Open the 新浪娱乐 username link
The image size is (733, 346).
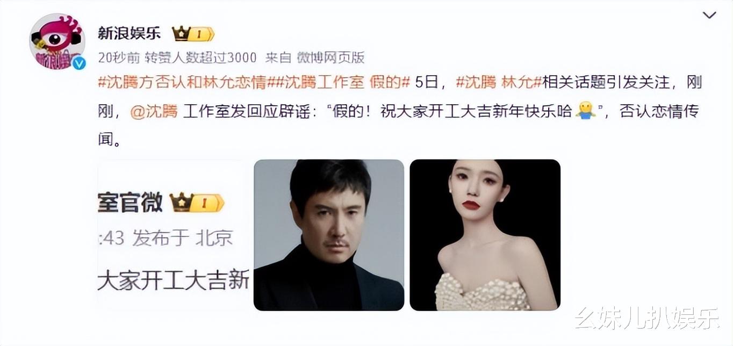129,34
